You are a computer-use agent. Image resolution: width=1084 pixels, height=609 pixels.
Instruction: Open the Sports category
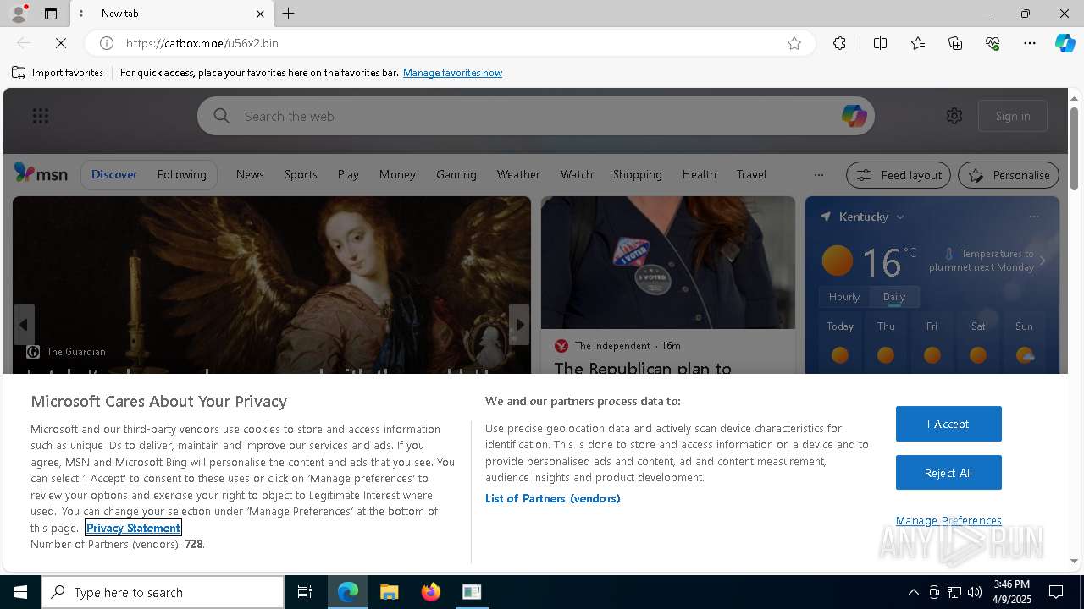[x=301, y=174]
